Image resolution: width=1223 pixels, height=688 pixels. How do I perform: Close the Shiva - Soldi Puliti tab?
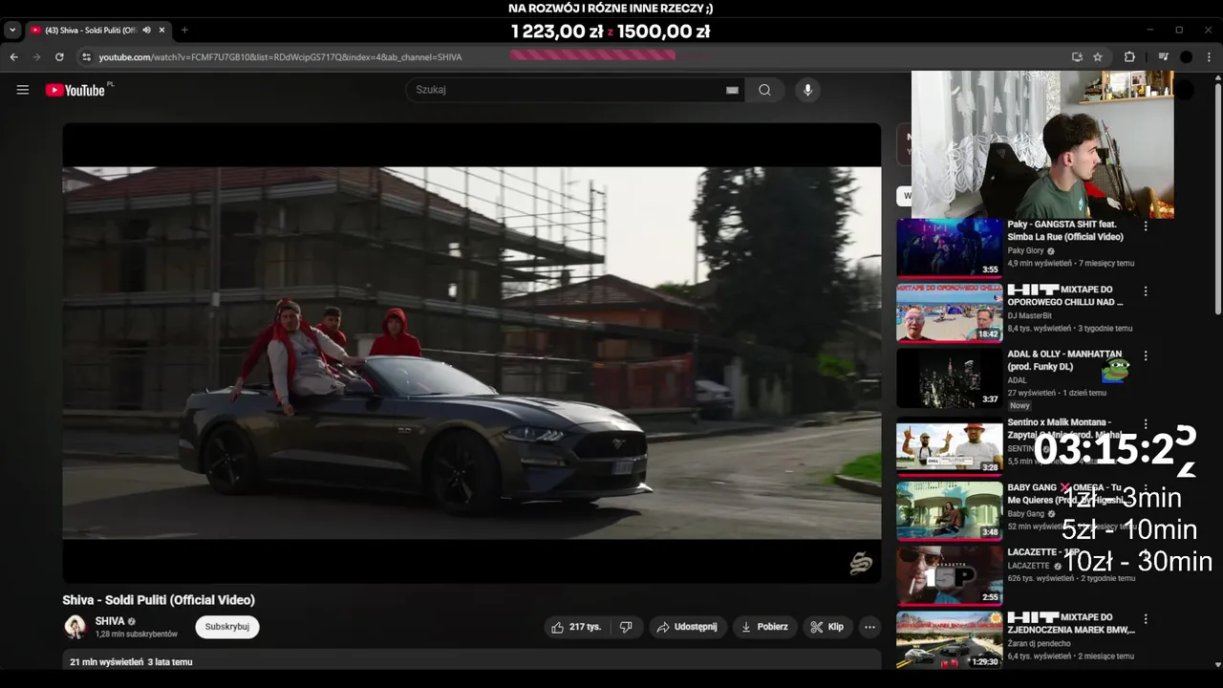161,31
